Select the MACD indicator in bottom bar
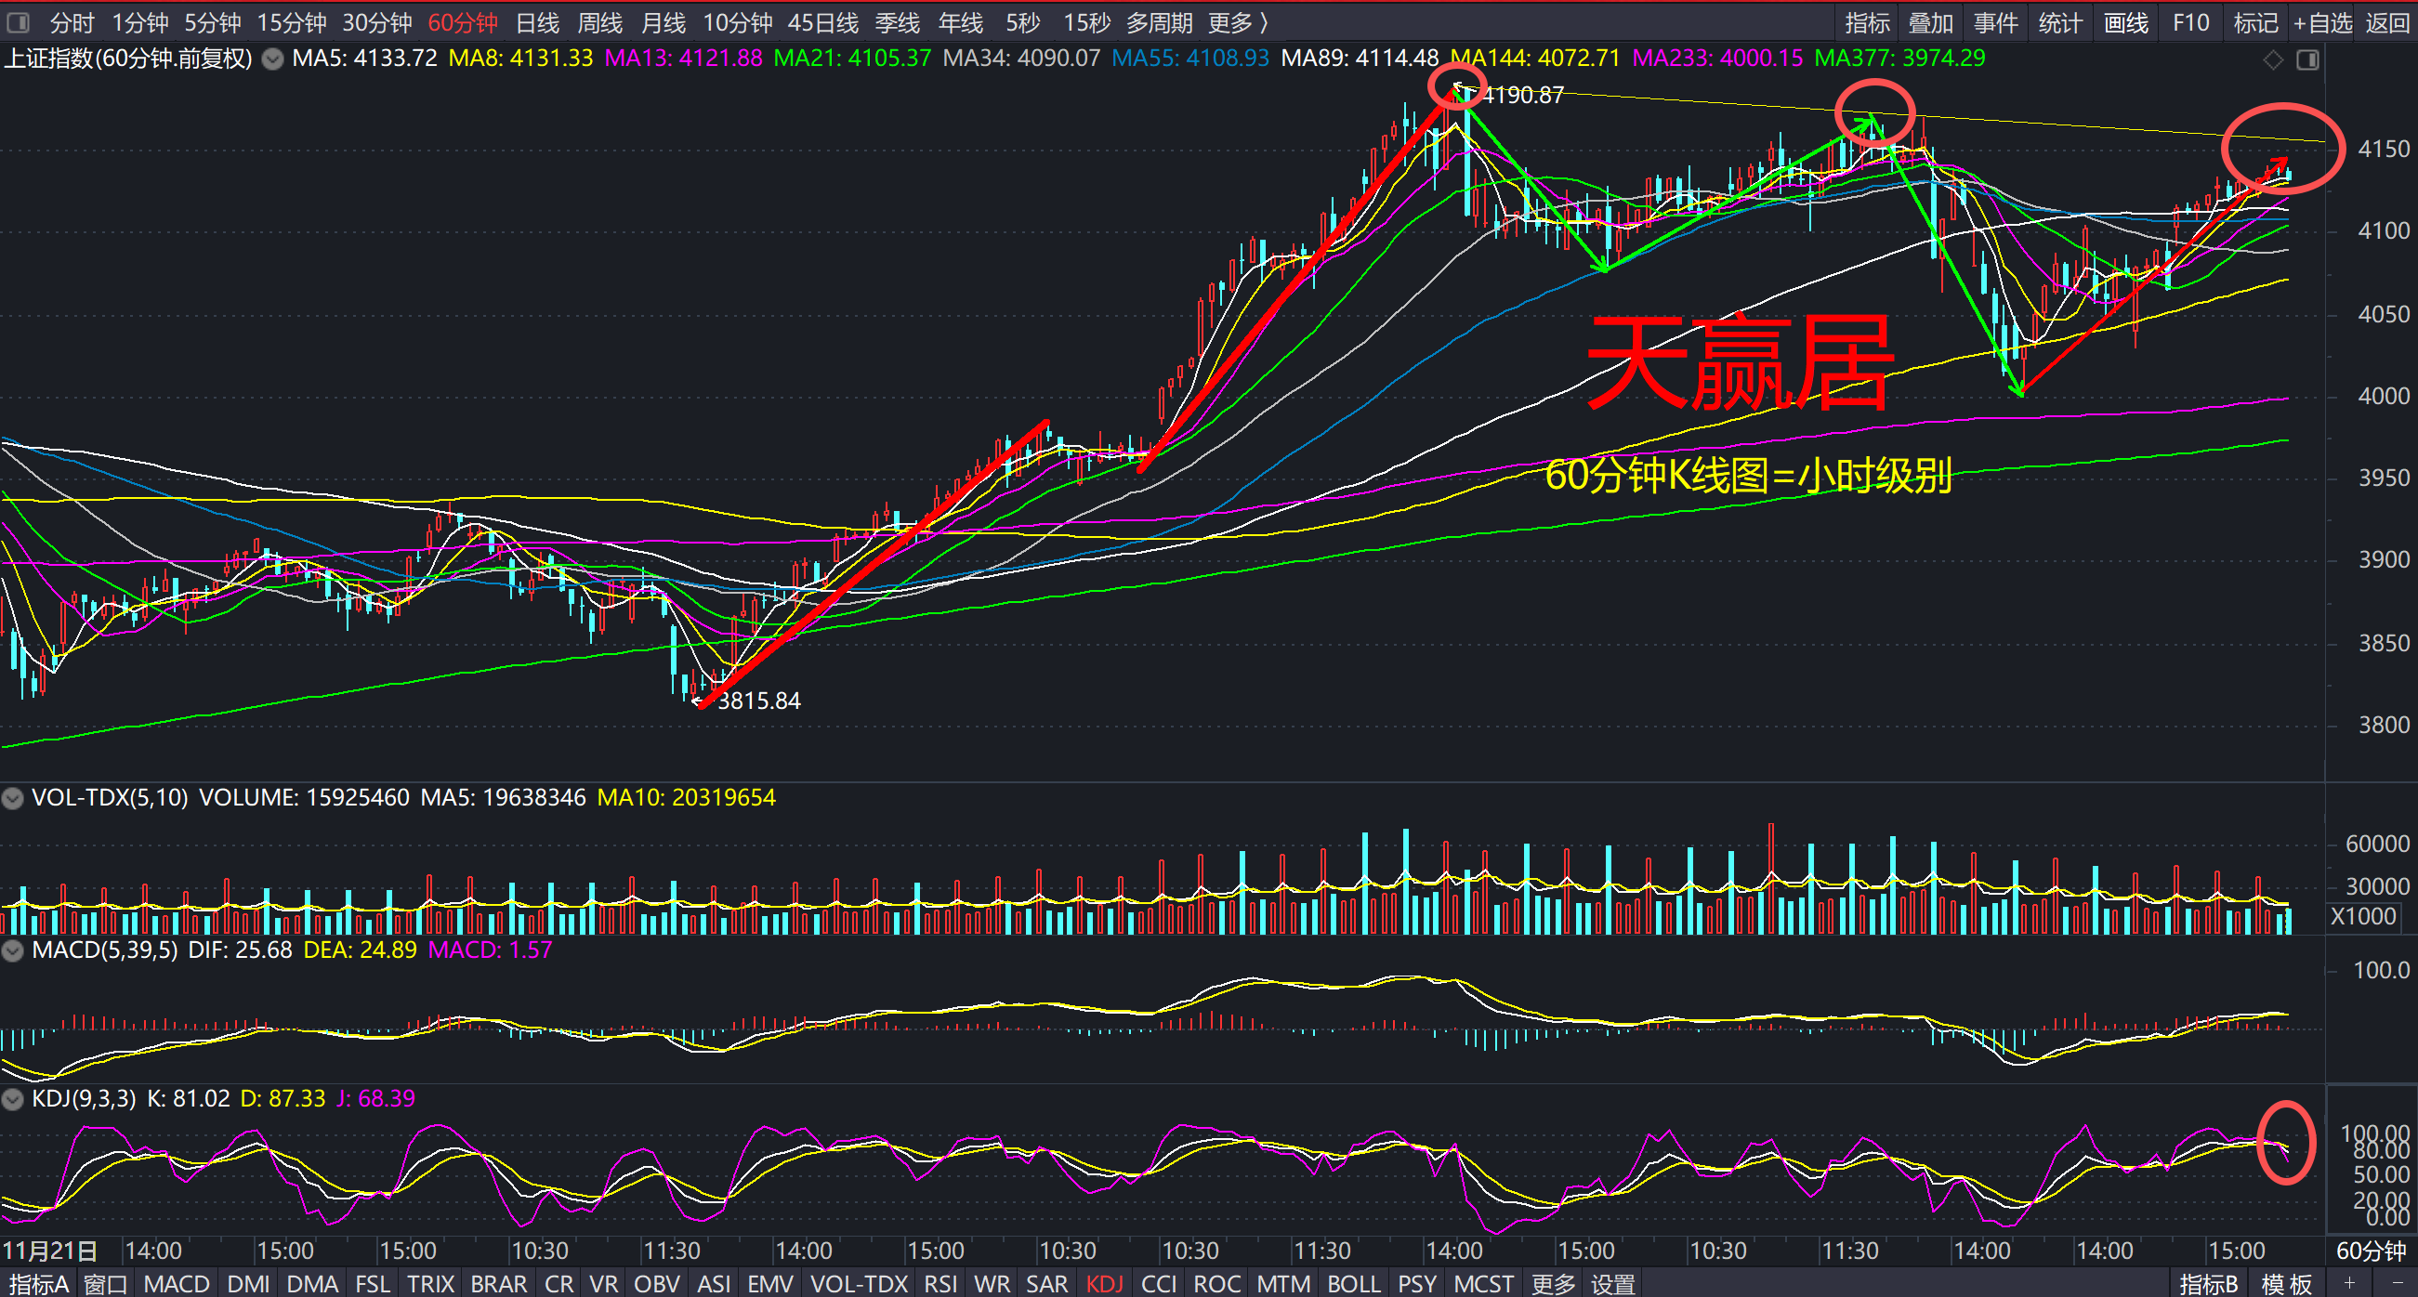Screen dimensions: 2418x1297 [177, 1284]
